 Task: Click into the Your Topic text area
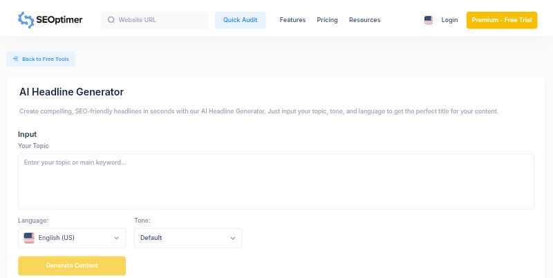[276, 181]
